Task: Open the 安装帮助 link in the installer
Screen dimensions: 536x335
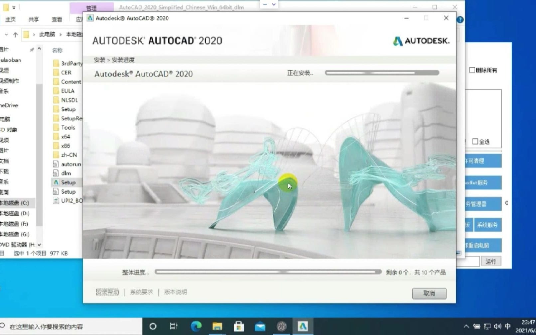Action: tap(107, 292)
